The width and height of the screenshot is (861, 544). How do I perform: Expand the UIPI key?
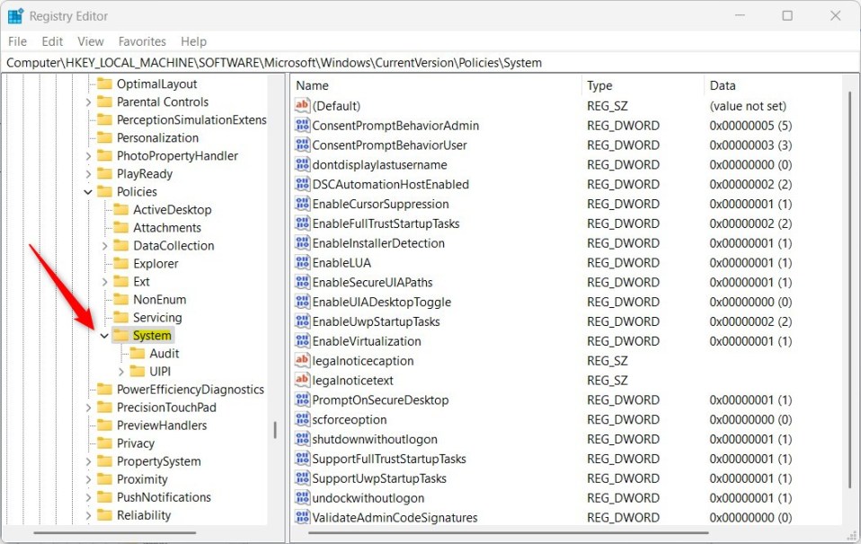click(120, 372)
